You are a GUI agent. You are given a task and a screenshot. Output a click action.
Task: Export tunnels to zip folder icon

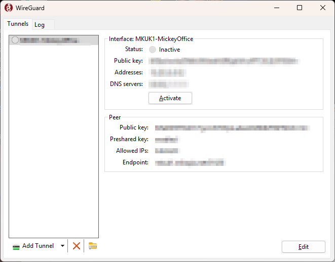93,246
